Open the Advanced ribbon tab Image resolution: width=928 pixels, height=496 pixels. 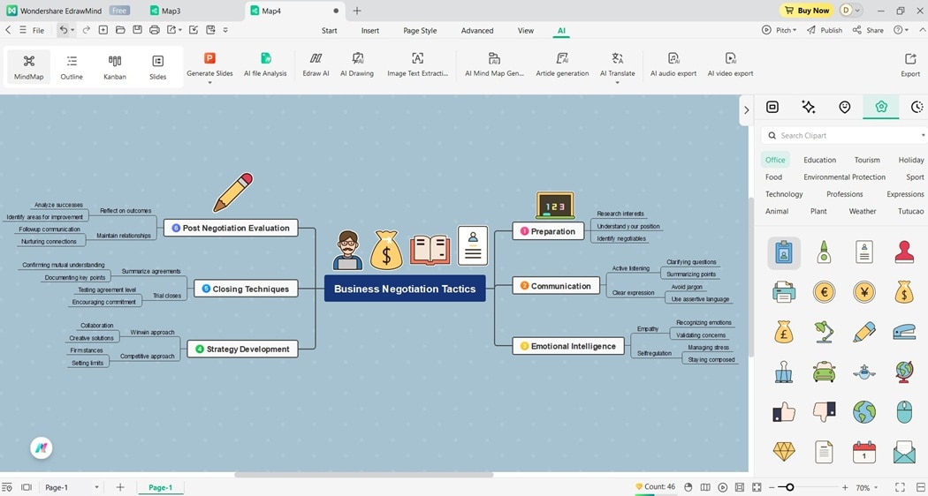click(x=477, y=31)
